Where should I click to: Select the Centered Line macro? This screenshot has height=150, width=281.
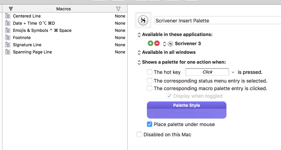pyautogui.click(x=65, y=16)
